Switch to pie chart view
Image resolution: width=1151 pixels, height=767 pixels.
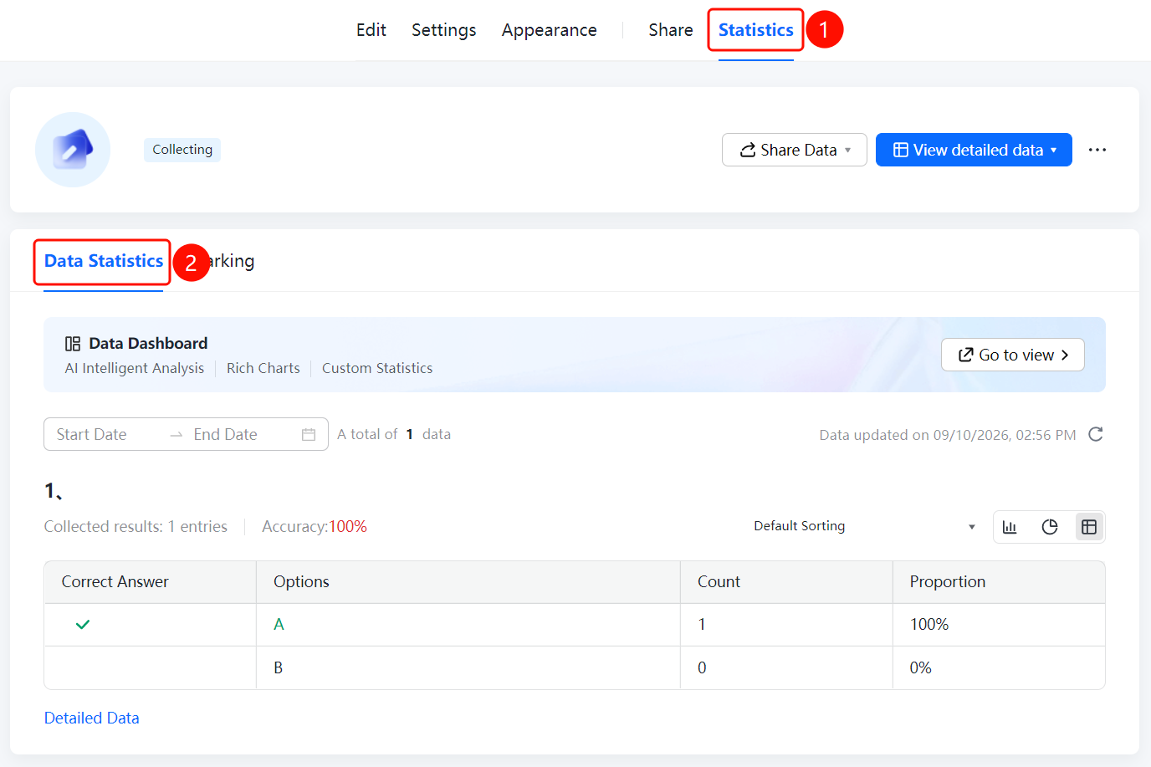pos(1050,527)
